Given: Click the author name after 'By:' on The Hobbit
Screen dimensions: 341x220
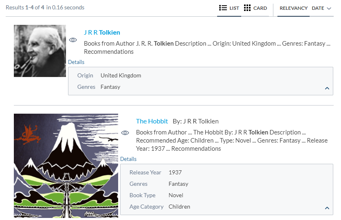Looking at the screenshot, I should (x=201, y=121).
